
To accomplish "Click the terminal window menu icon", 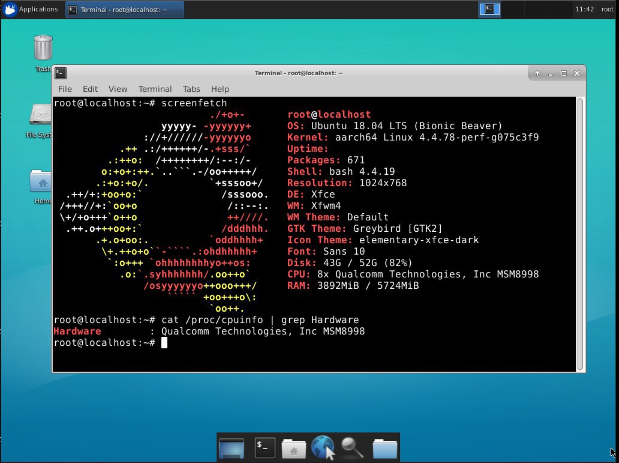I will pyautogui.click(x=61, y=73).
